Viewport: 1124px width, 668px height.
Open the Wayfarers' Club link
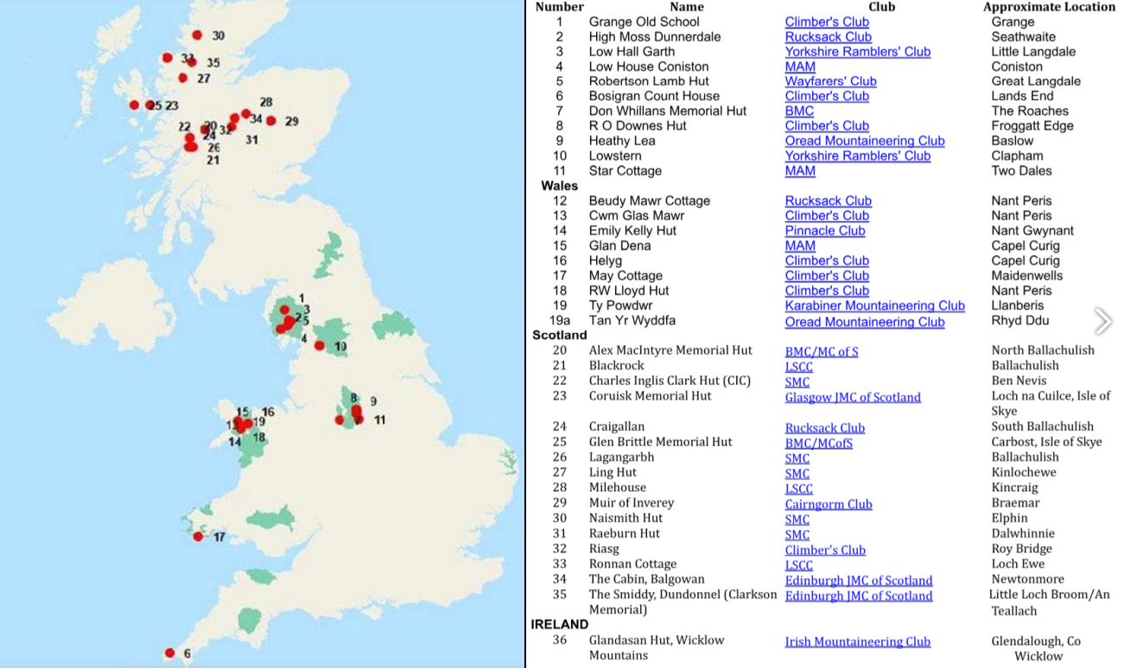point(830,81)
